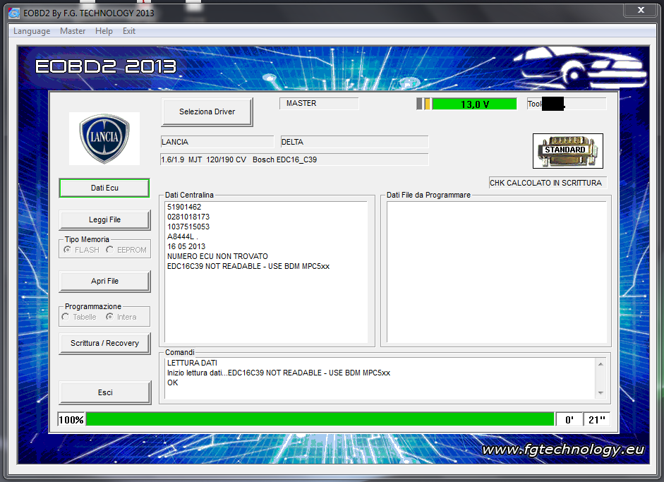This screenshot has width=664, height=482.
Task: Click the EOBD2 app icon in title bar
Action: point(14,13)
